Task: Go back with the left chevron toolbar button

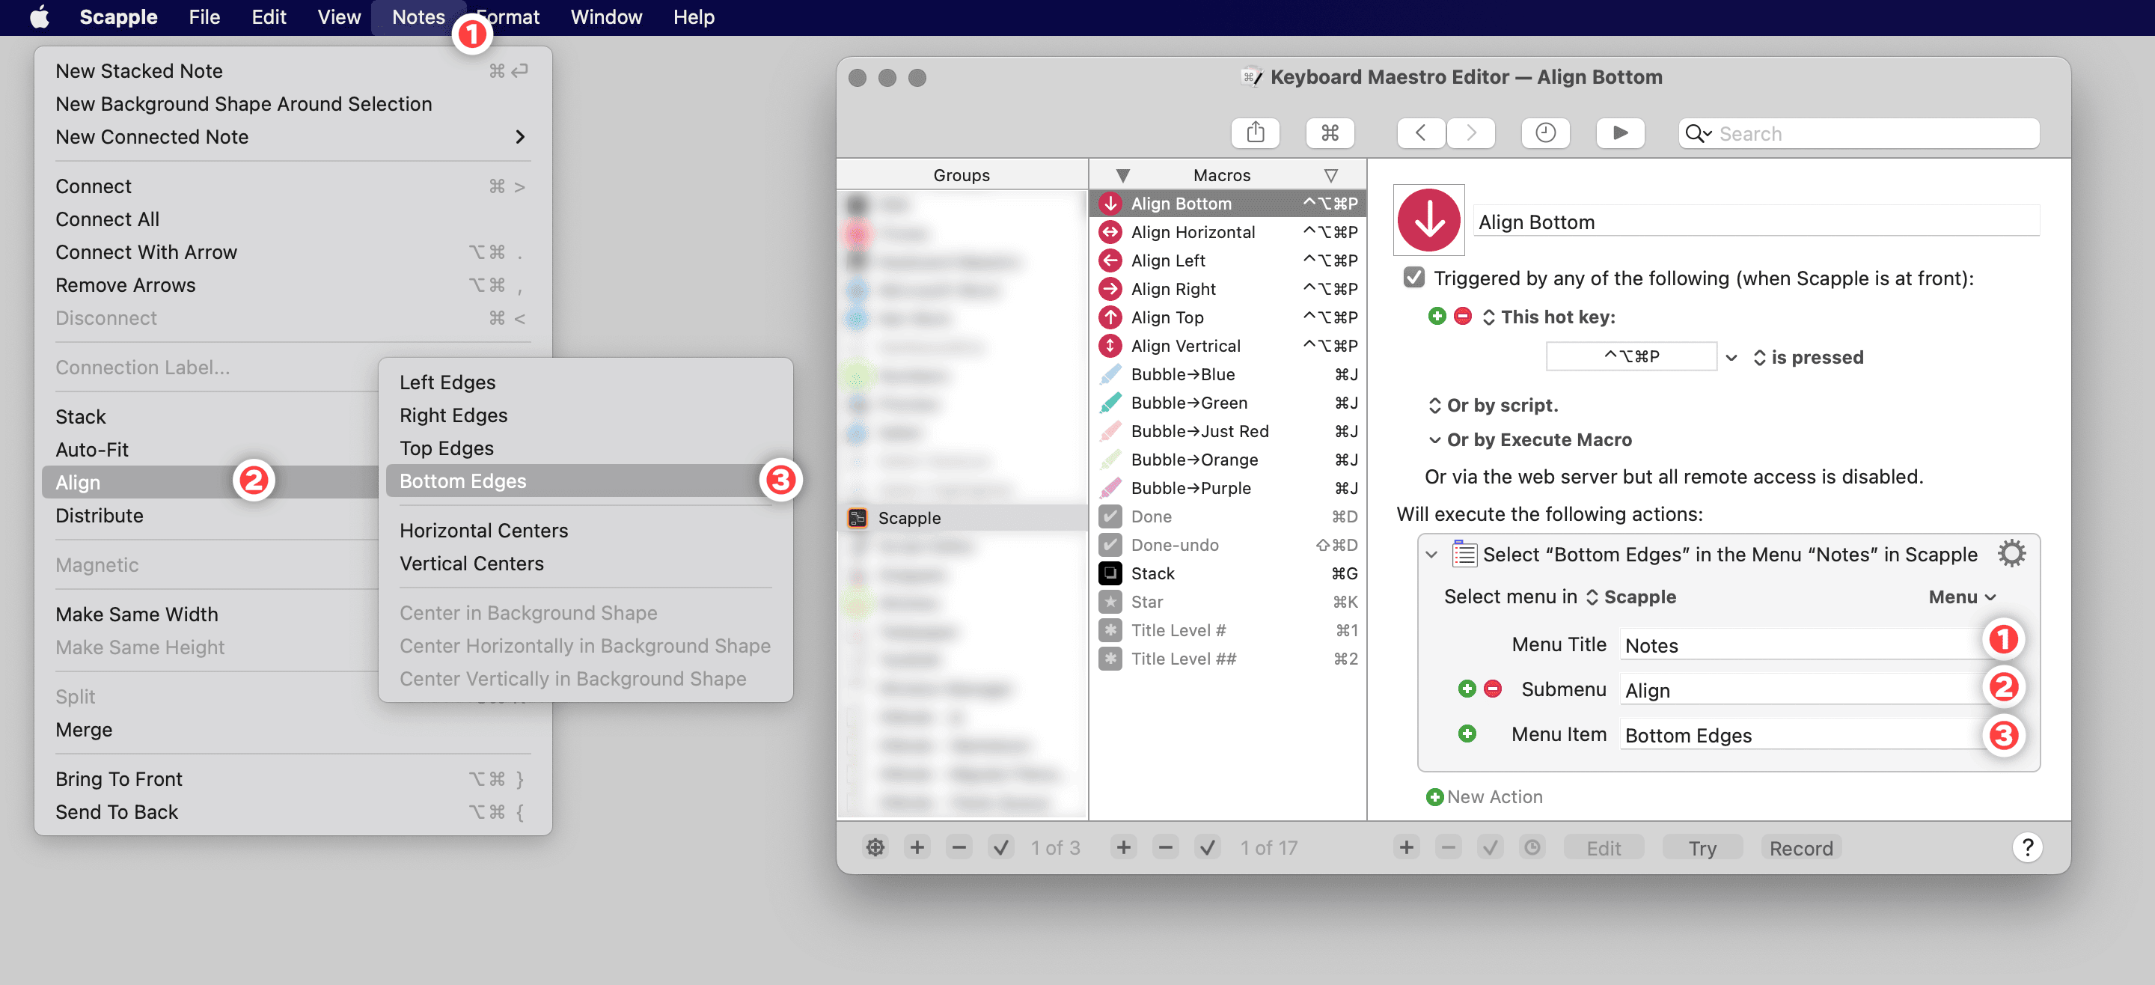Action: click(1420, 133)
